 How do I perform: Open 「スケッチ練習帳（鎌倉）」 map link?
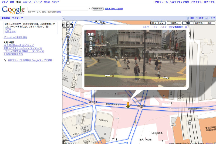24,51
